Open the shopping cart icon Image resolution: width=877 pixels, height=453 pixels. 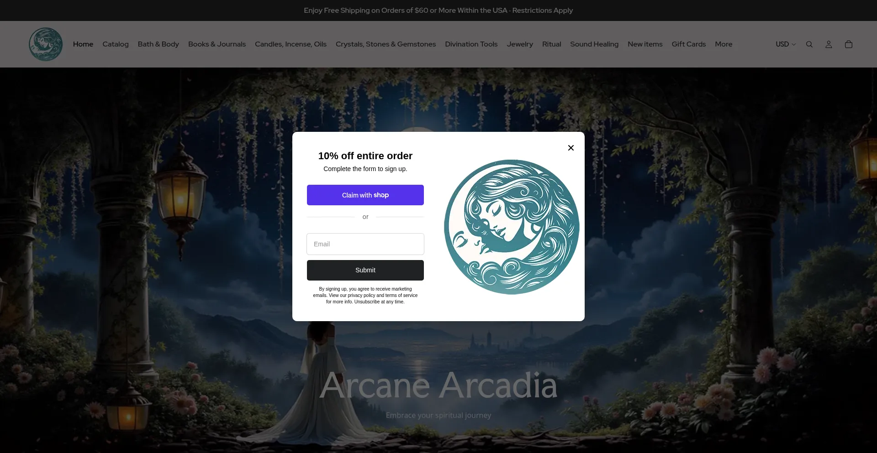849,44
